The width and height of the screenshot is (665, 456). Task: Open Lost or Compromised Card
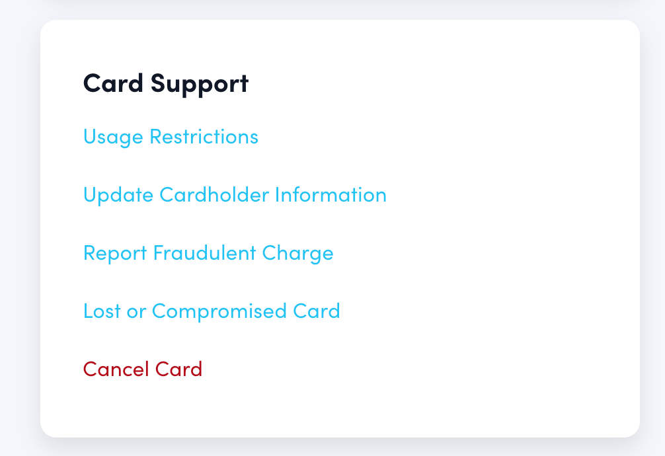coord(212,311)
